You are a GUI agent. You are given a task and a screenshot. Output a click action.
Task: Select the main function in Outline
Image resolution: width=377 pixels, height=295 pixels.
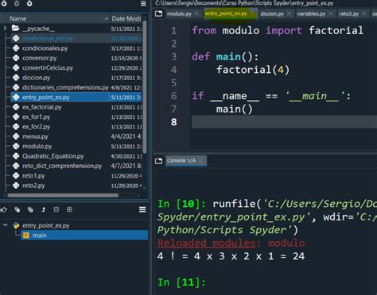tap(84, 236)
